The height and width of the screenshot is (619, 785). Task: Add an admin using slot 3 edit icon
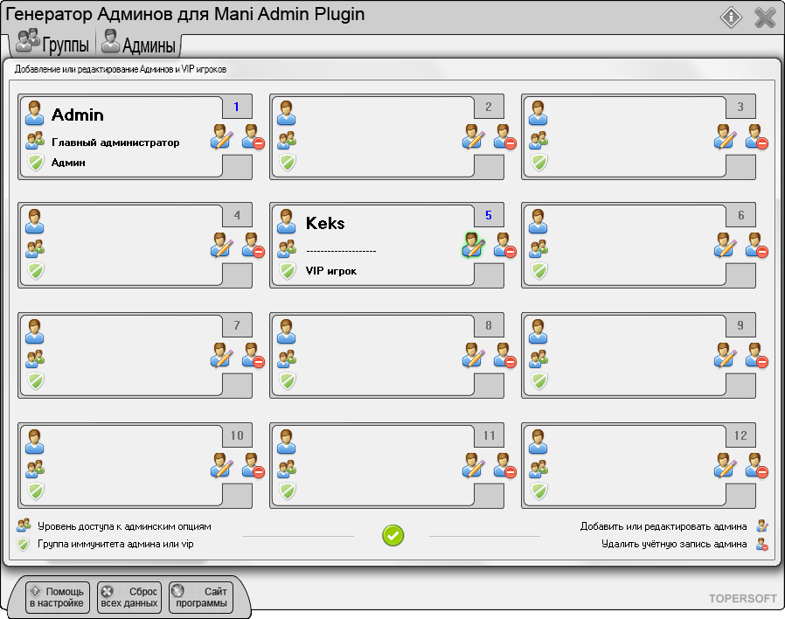726,136
